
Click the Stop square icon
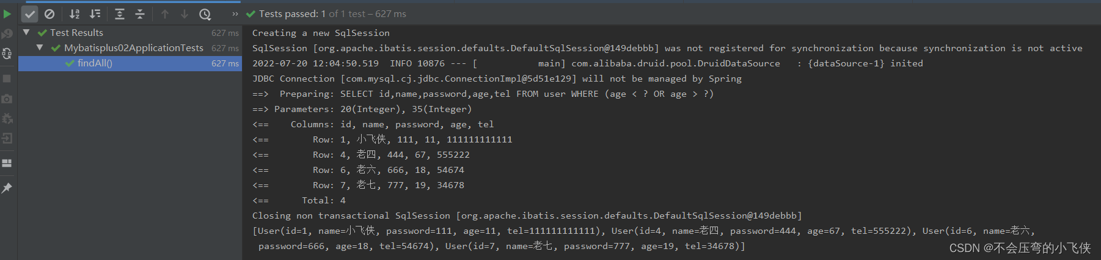point(7,79)
